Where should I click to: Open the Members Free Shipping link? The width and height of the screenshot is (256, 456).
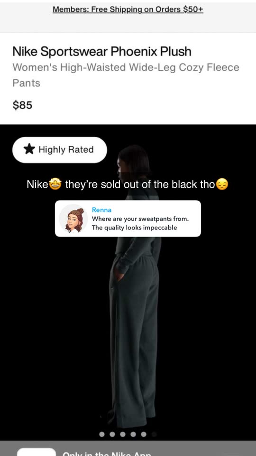(128, 9)
